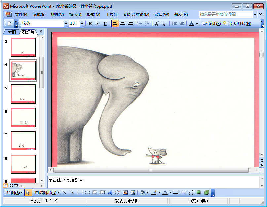The height and width of the screenshot is (207, 267).
Task: Add a New Slide (新幻灯片)
Action: (237, 24)
